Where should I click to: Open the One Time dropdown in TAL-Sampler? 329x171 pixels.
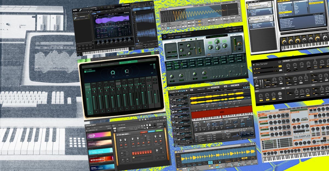coord(304,119)
